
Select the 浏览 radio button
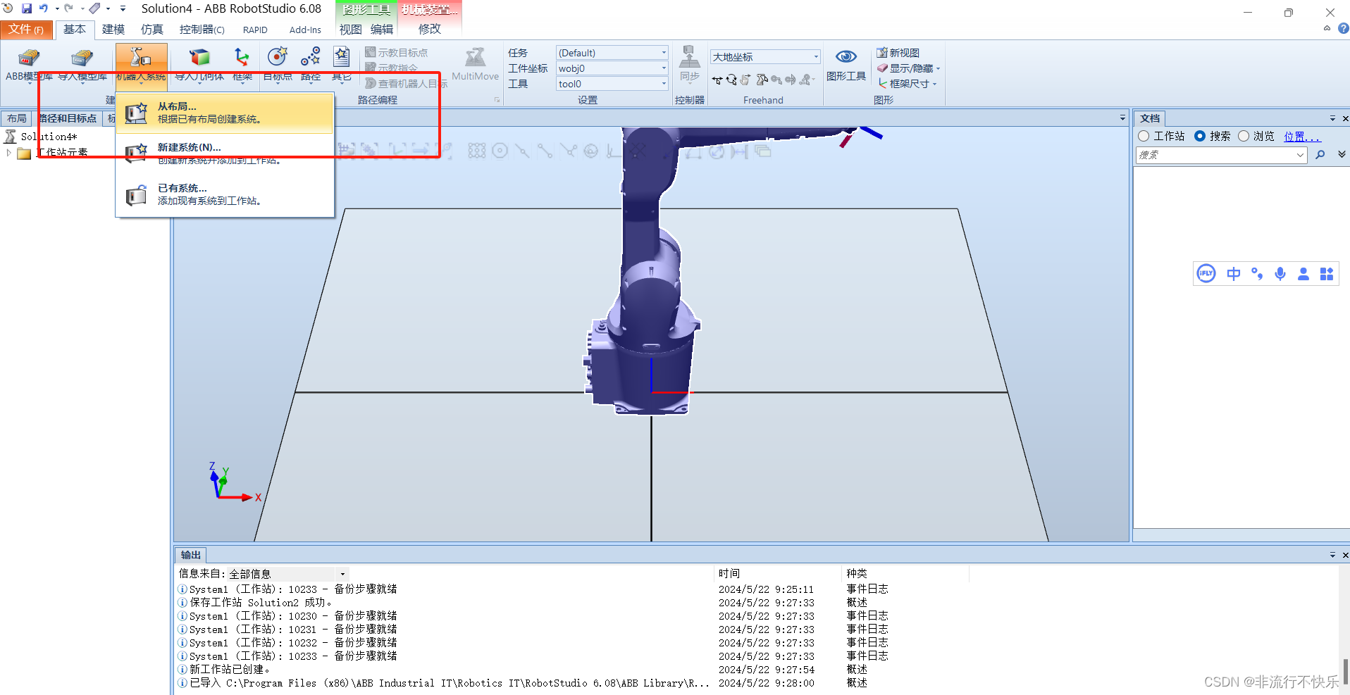[1244, 136]
